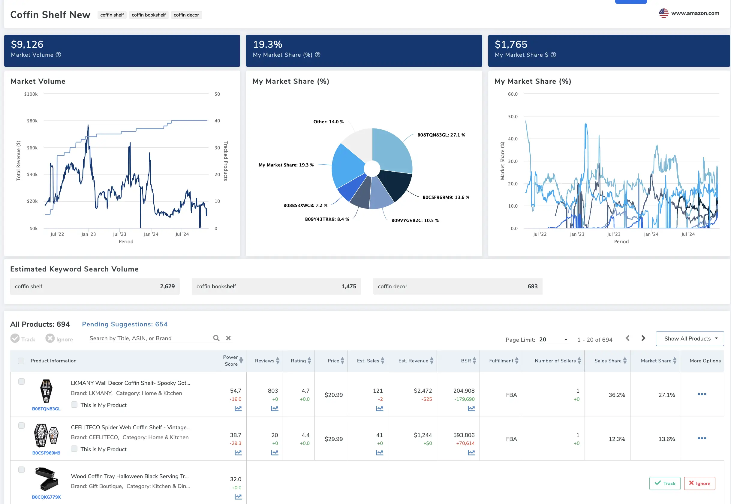This screenshot has width=731, height=504.
Task: Click the 'coffin shelf' keyword tag
Action: click(x=112, y=15)
